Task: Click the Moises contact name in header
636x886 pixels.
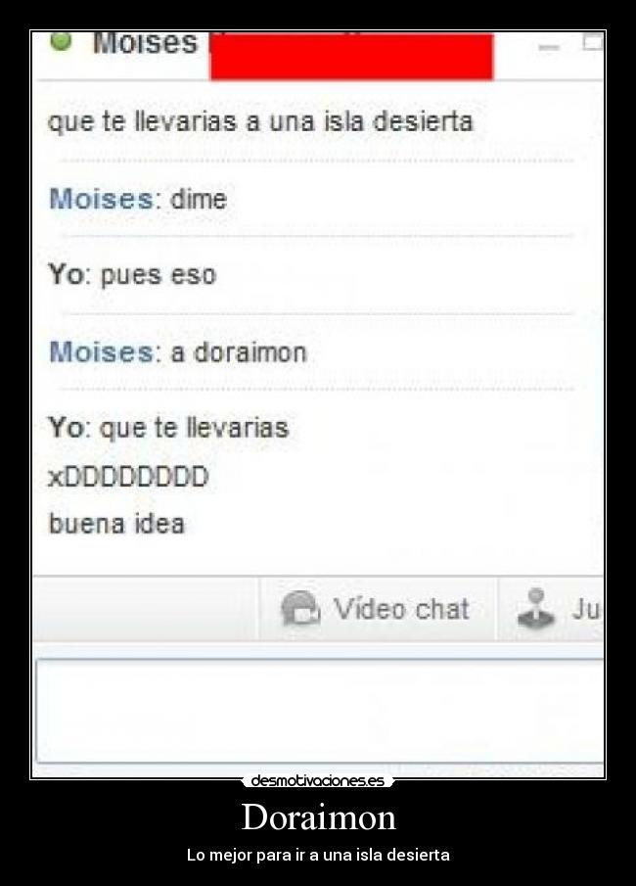Action: [145, 43]
